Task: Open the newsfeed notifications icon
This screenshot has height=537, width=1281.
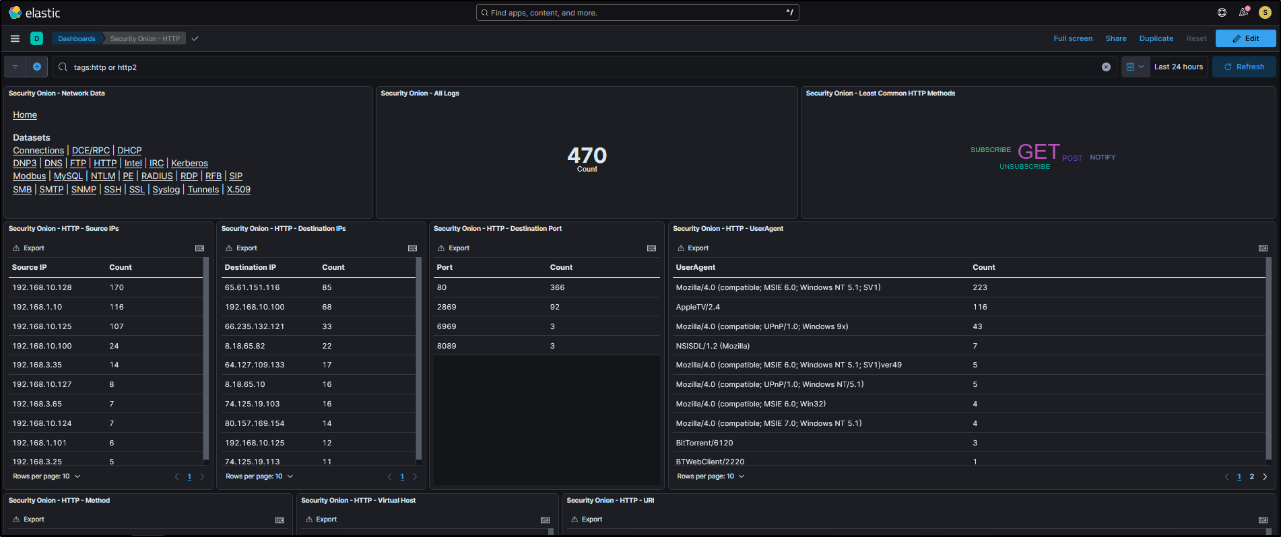Action: (1243, 12)
